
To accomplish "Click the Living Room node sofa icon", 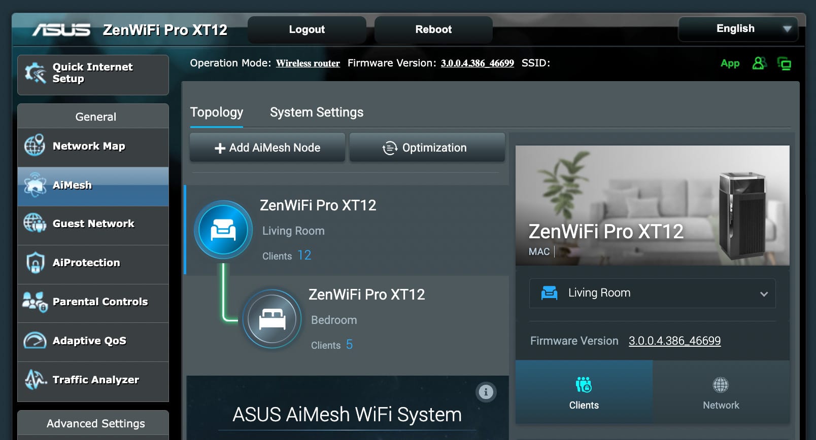I will tap(223, 230).
